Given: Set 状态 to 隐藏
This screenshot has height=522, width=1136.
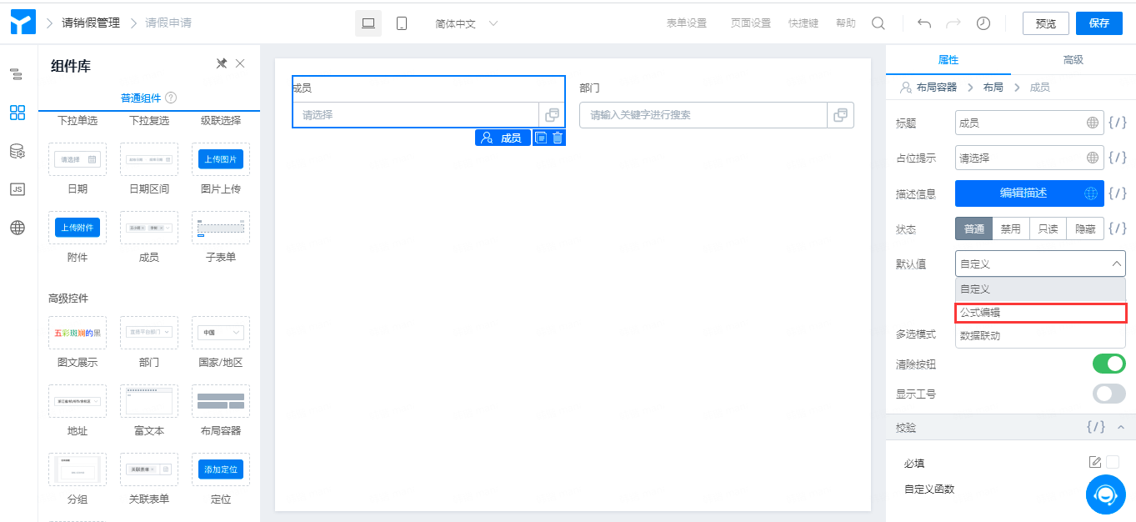Looking at the screenshot, I should (1085, 228).
